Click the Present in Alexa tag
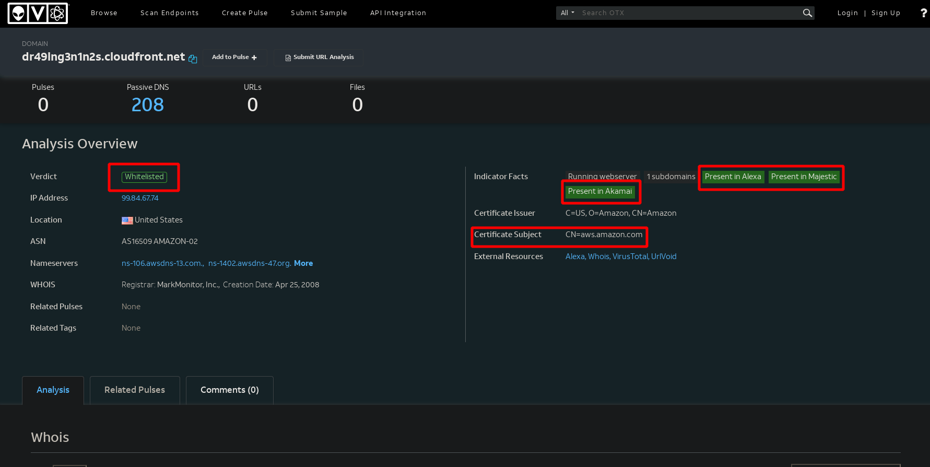Image resolution: width=930 pixels, height=467 pixels. [x=733, y=177]
